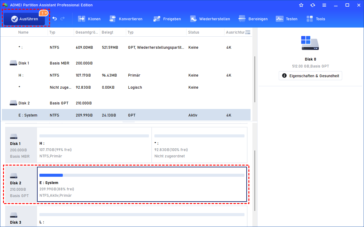The height and width of the screenshot is (227, 364).
Task: Click the Ausführen apply button
Action: tap(24, 19)
